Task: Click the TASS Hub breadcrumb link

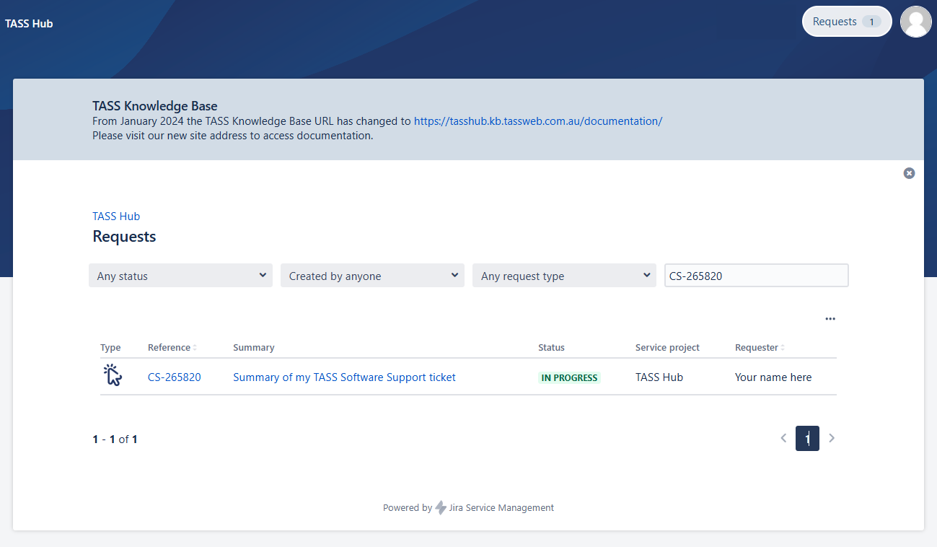Action: [116, 216]
